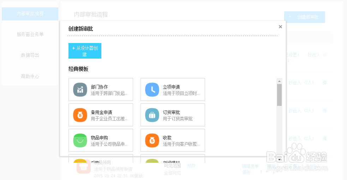Click the 部门协作 chart icon
This screenshot has width=347, height=180.
coord(80,90)
